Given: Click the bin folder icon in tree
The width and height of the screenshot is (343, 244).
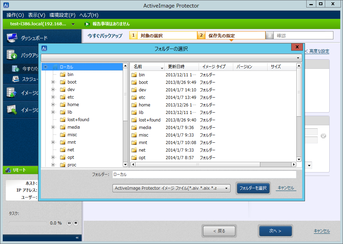Looking at the screenshot, I should (x=63, y=74).
